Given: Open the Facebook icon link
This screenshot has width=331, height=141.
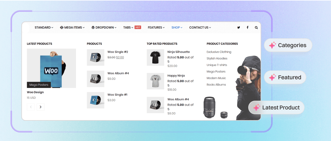Looking at the screenshot, I should pyautogui.click(x=247, y=27).
